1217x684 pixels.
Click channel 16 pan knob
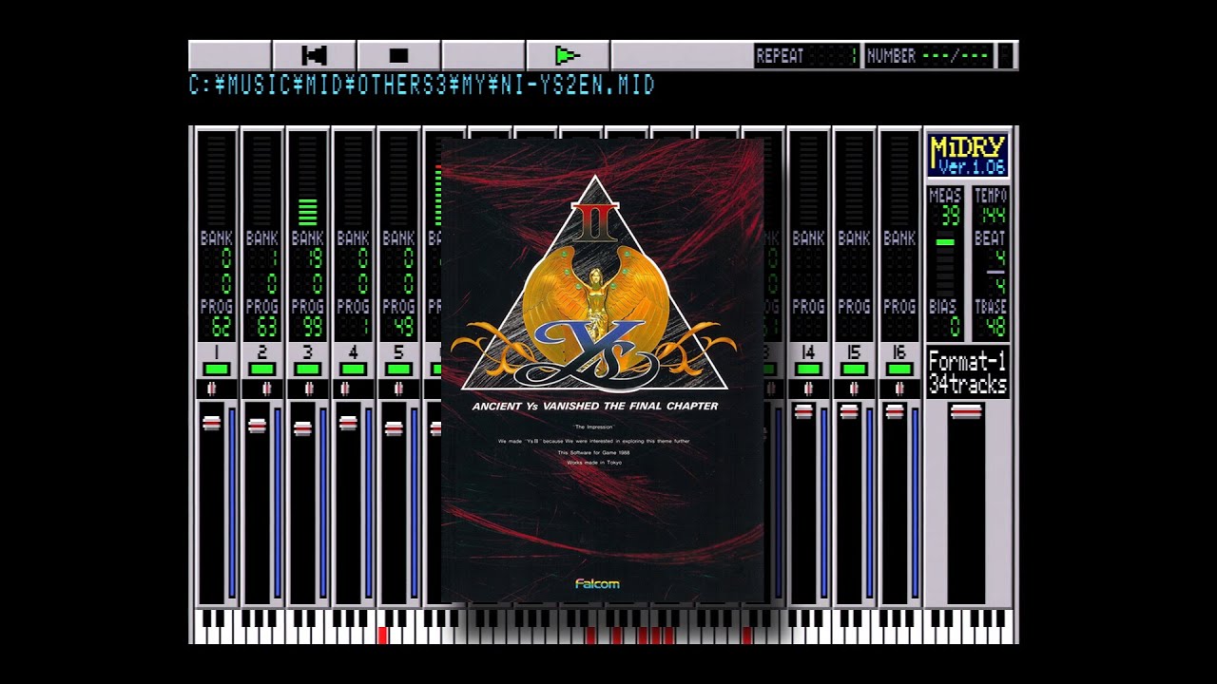click(899, 389)
